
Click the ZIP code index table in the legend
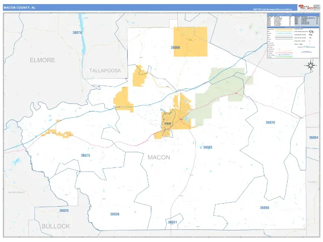tap(293, 21)
